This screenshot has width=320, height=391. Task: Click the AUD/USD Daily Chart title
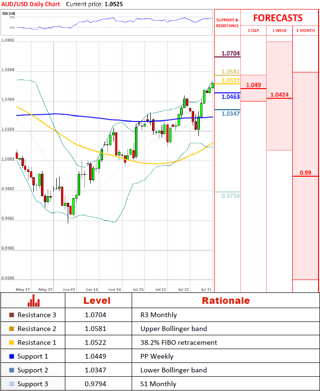coord(31,4)
